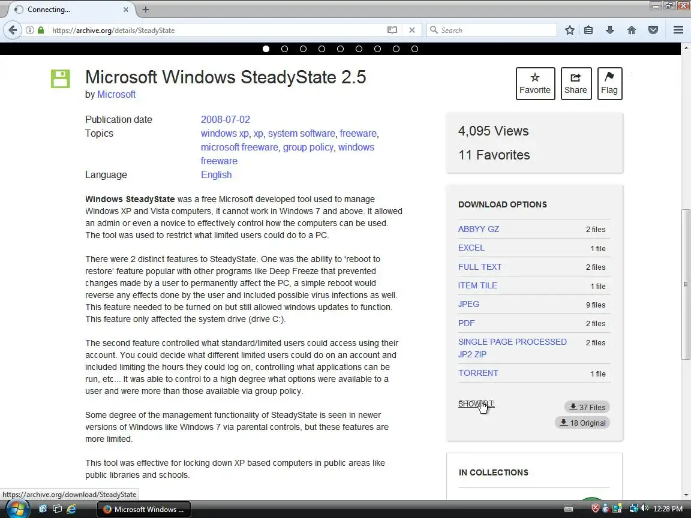
Task: Launch Internet Explorer from quick launch
Action: pos(71,509)
